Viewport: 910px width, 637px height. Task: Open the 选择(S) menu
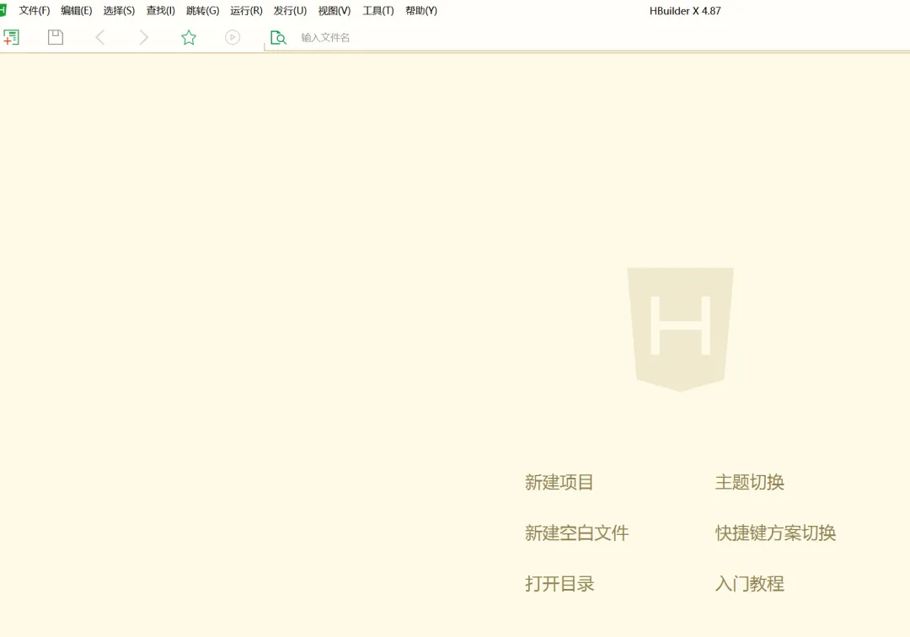119,10
